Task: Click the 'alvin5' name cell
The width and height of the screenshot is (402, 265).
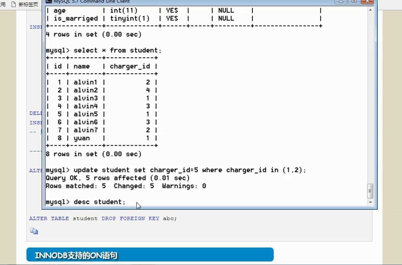Action: [x=85, y=114]
